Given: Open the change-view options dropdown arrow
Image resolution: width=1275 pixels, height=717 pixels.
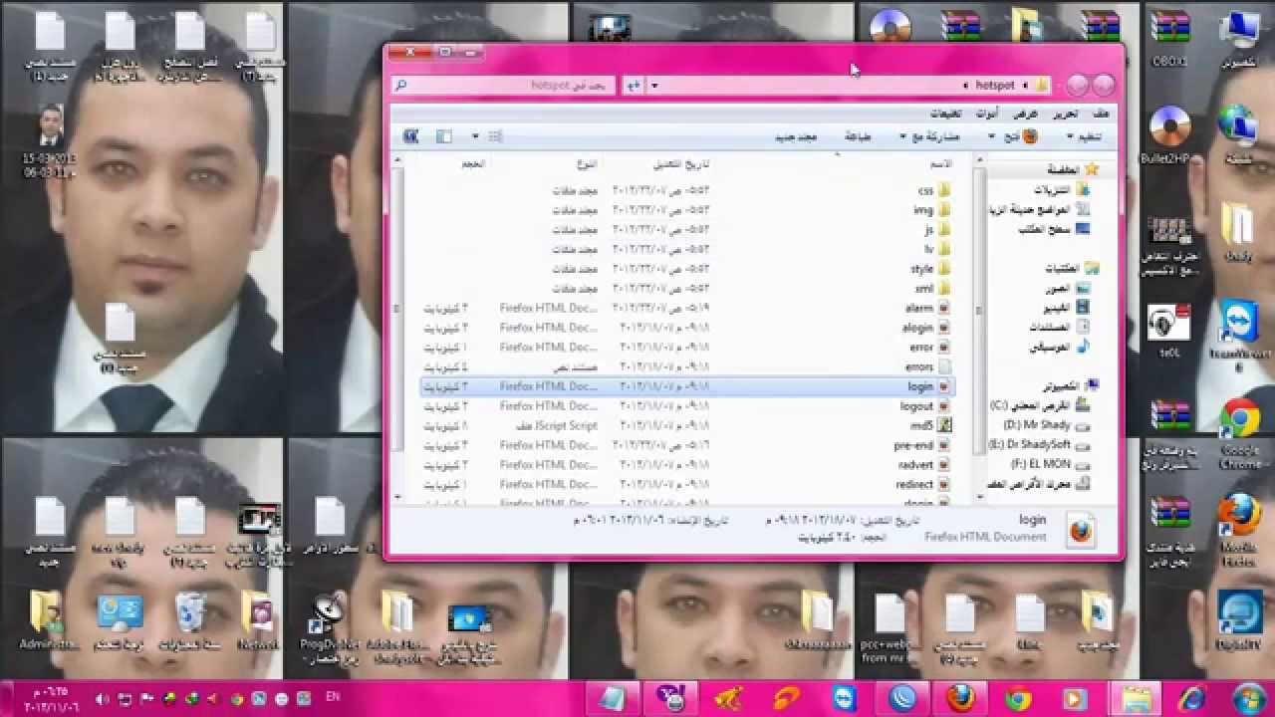Looking at the screenshot, I should coord(475,136).
